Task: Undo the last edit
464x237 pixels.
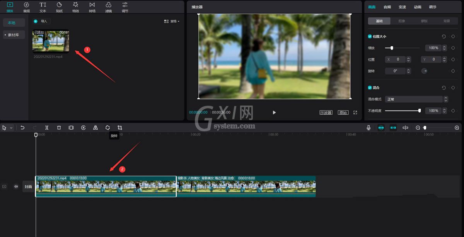Action: coord(22,128)
